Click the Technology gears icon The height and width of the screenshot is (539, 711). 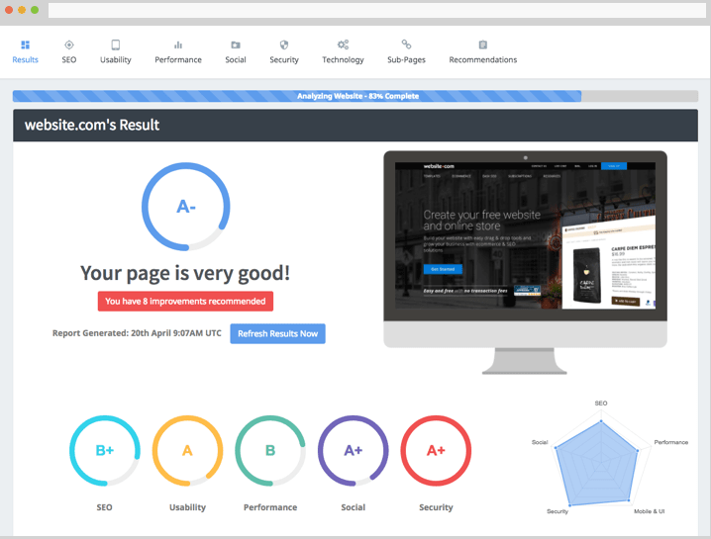(343, 45)
